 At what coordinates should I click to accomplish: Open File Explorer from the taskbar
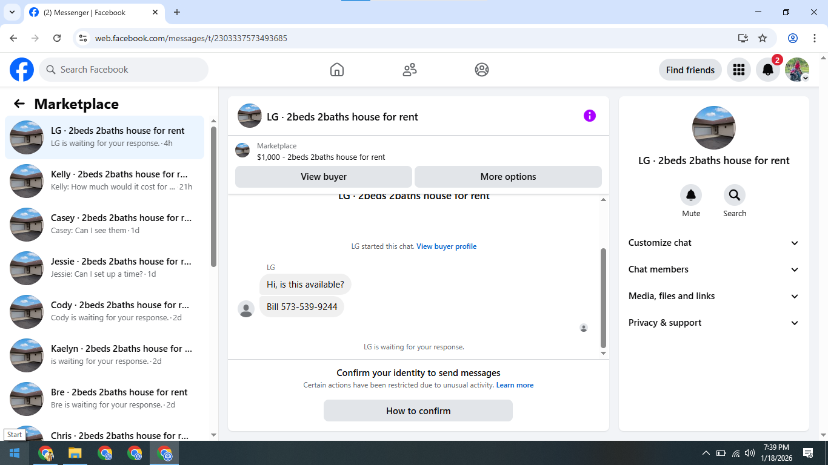75,453
